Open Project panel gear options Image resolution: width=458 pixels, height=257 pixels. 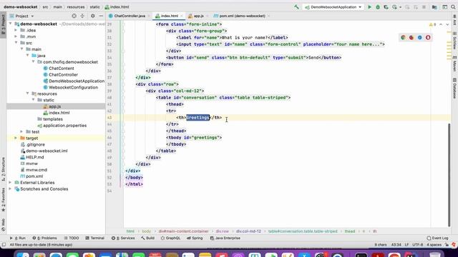(92, 16)
